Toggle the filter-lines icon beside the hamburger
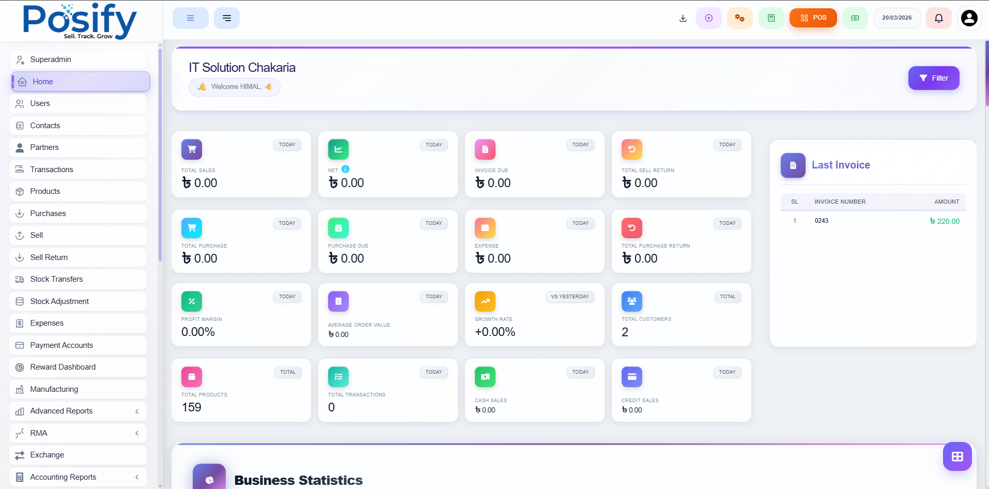The height and width of the screenshot is (489, 989). point(227,18)
